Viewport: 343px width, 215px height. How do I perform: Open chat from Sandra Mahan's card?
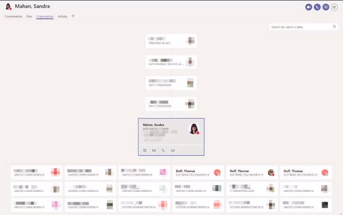[x=144, y=151]
